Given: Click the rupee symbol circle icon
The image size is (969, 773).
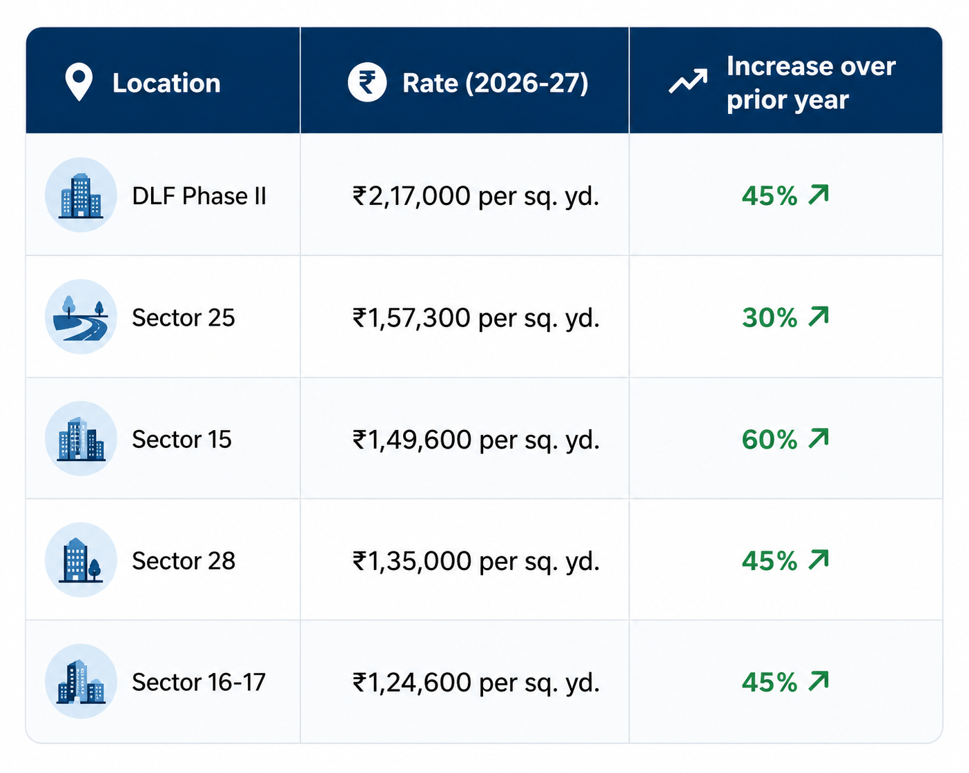Looking at the screenshot, I should (367, 82).
